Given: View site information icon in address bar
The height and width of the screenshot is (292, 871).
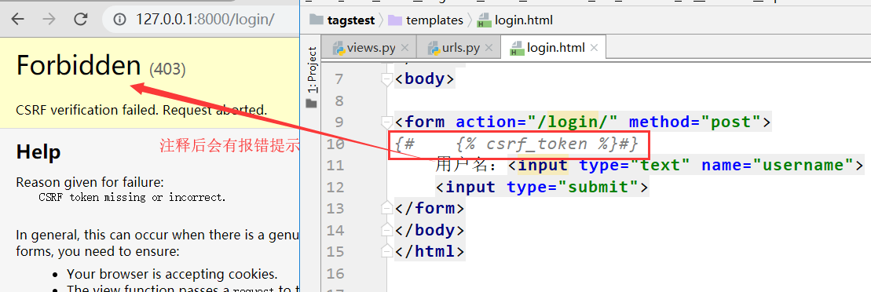Looking at the screenshot, I should 119,20.
